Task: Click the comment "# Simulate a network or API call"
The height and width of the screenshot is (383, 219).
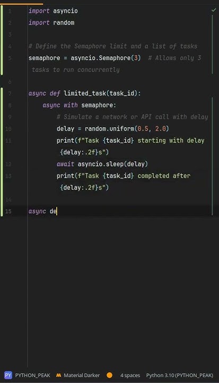Action: 114,116
